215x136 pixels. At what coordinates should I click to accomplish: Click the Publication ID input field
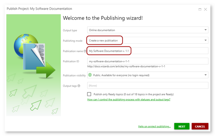[148, 61]
